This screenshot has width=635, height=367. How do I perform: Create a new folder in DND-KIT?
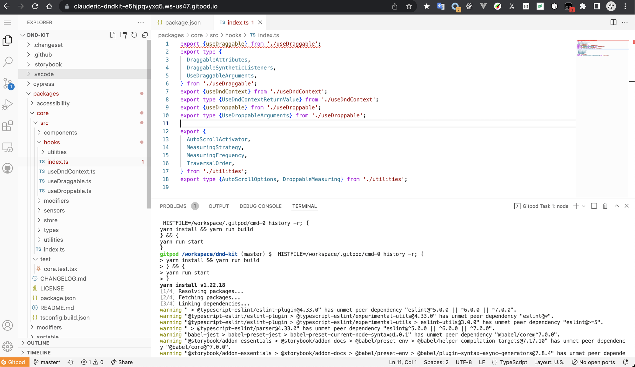(x=124, y=35)
